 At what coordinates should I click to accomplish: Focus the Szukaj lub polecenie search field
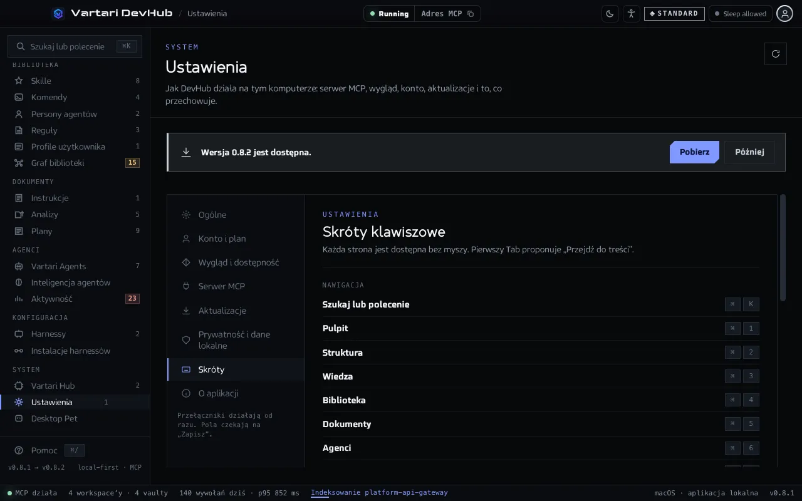75,46
